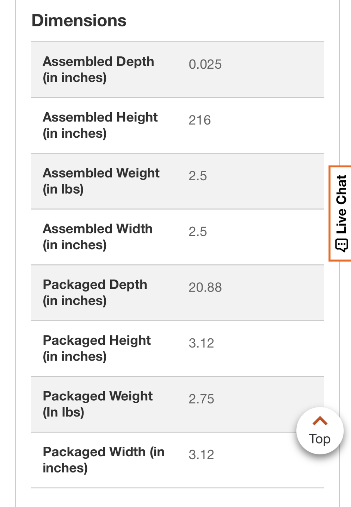This screenshot has height=507, width=351.
Task: Select the Assembled Depth row label
Action: pyautogui.click(x=98, y=69)
